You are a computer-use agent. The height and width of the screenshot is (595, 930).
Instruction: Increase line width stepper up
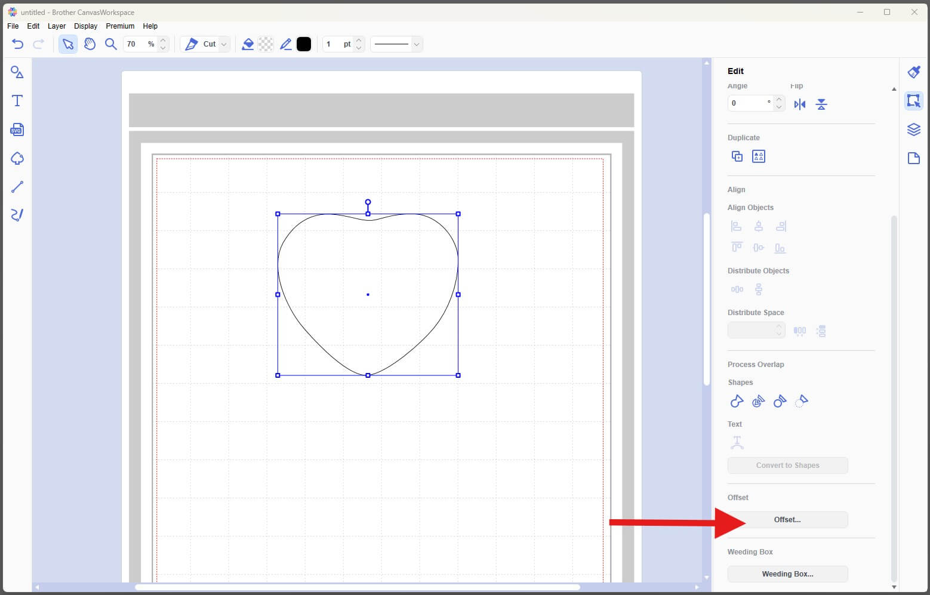pyautogui.click(x=359, y=41)
